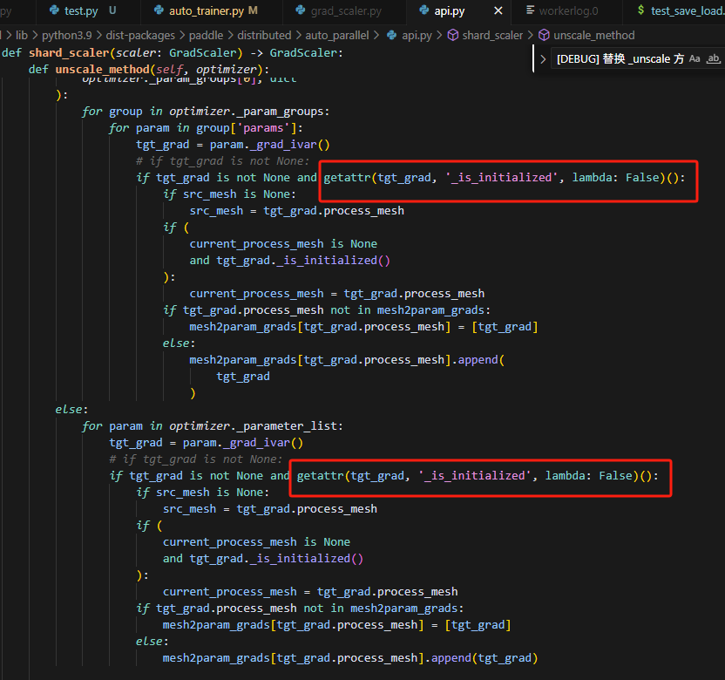Click the workerlog.0 file lines icon
The image size is (725, 680).
(530, 11)
